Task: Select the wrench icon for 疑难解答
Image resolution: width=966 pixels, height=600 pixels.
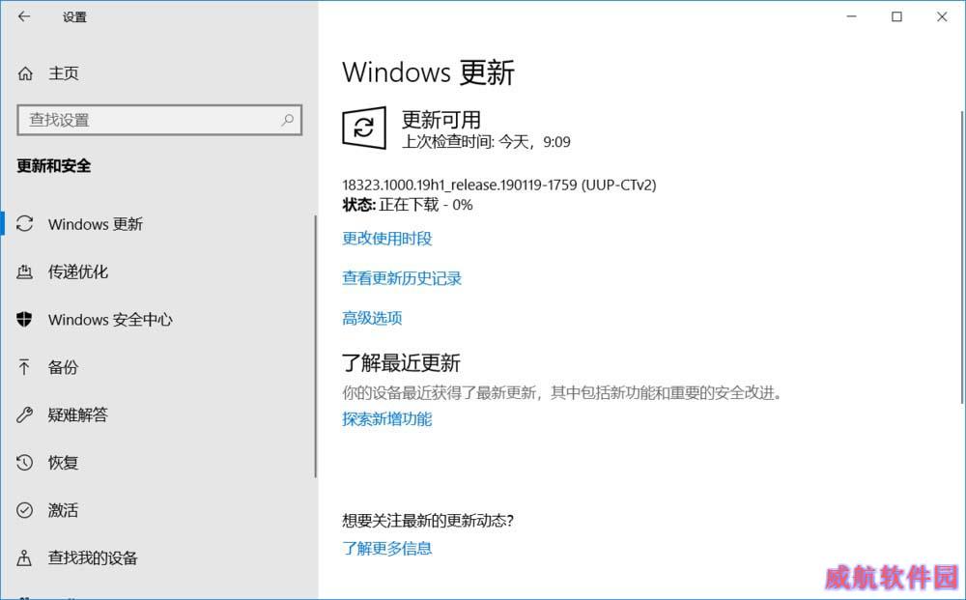Action: 25,414
